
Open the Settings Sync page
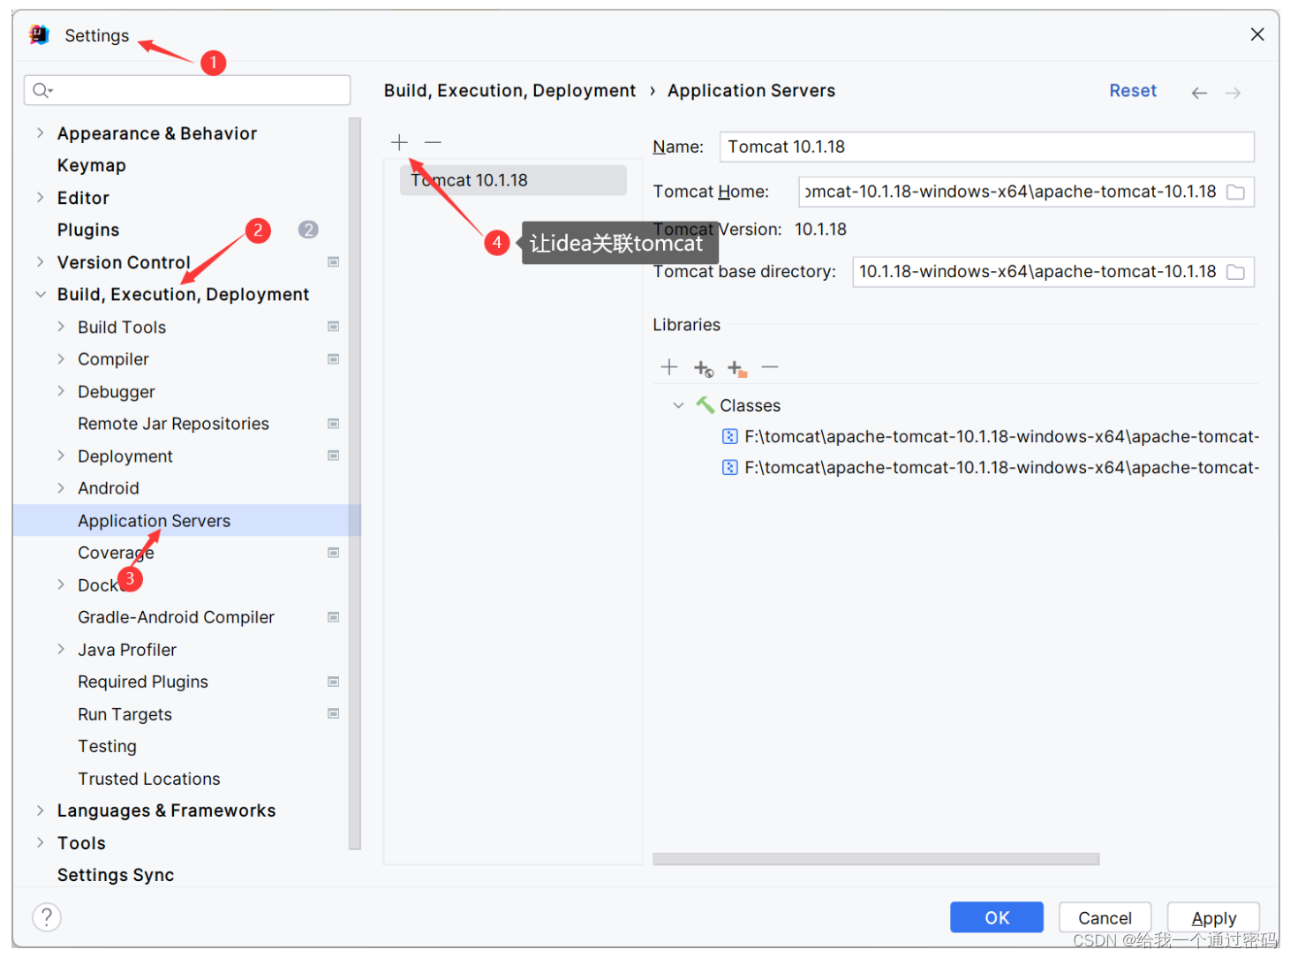coord(116,875)
